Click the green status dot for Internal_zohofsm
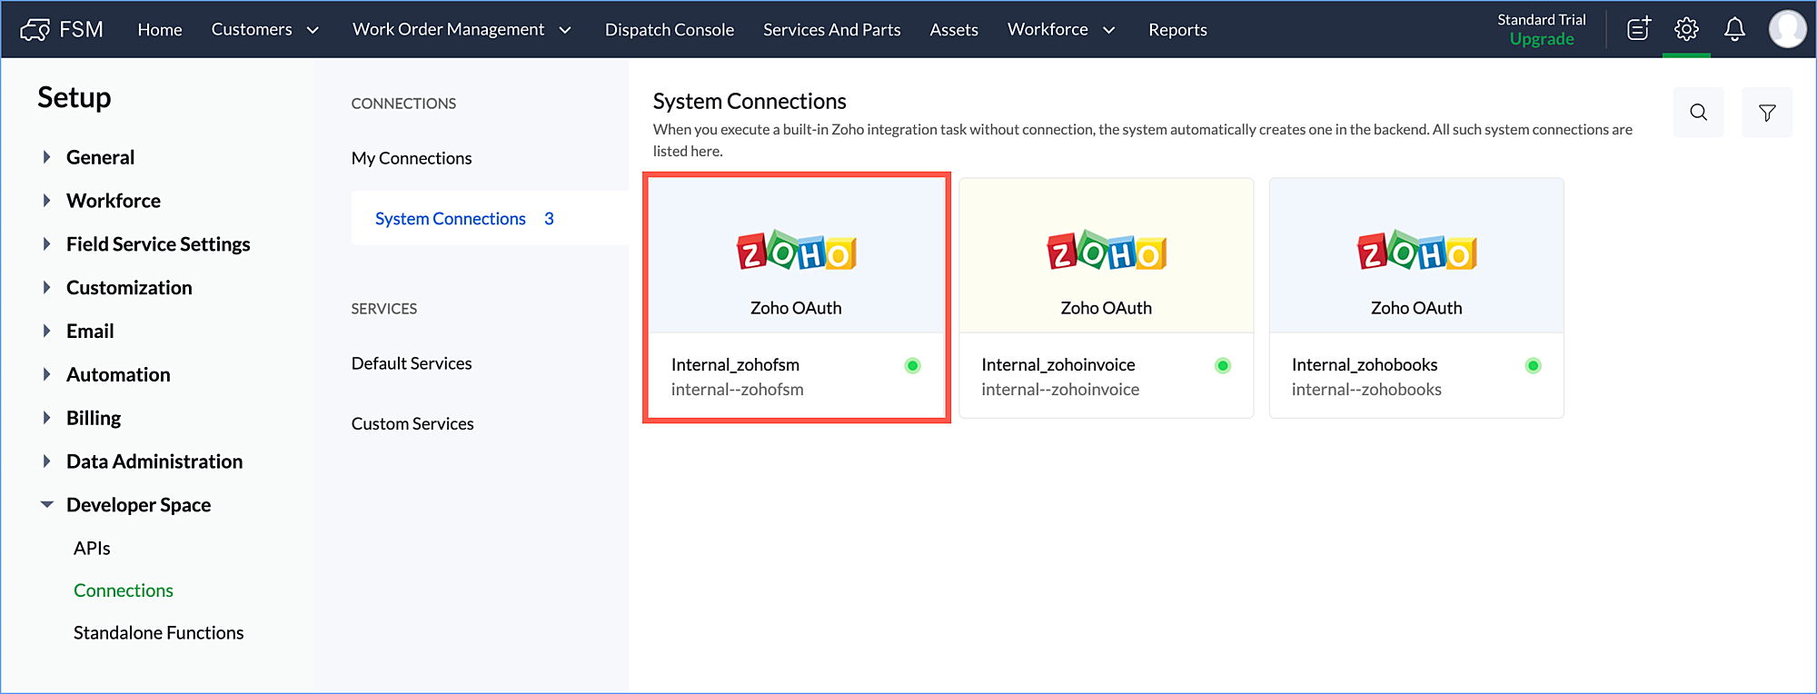Viewport: 1817px width, 694px height. pyautogui.click(x=913, y=365)
